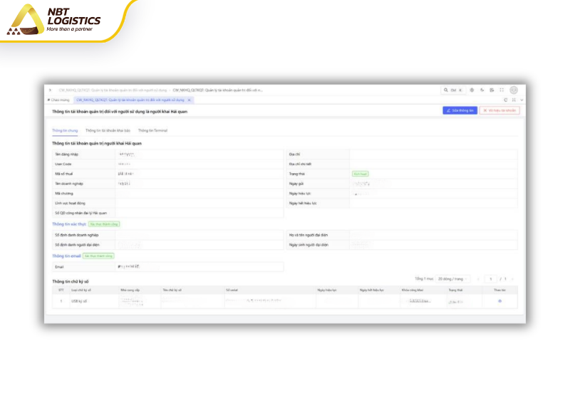Viewport: 570px width, 408px height.
Task: View details eye icon for USB ký số row
Action: pos(500,301)
